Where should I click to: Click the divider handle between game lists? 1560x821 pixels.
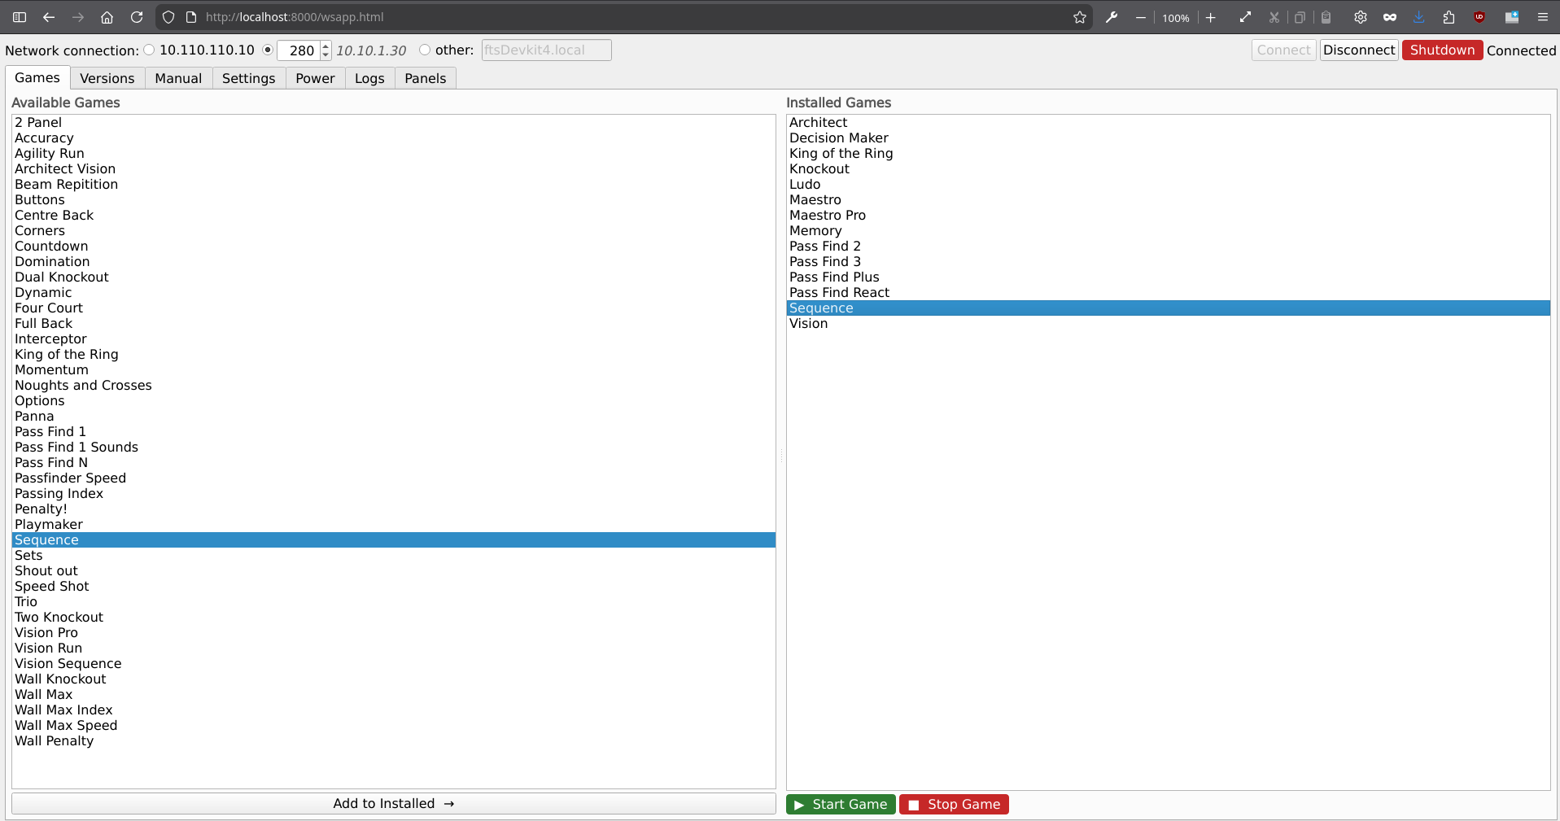781,456
